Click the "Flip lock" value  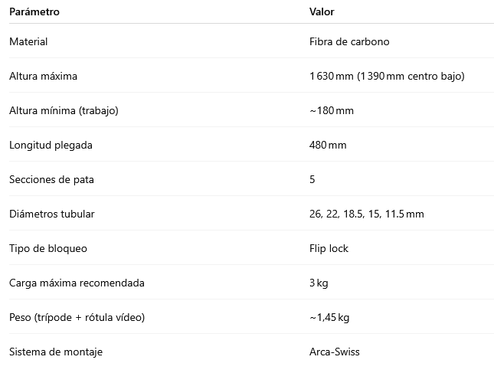coord(329,248)
